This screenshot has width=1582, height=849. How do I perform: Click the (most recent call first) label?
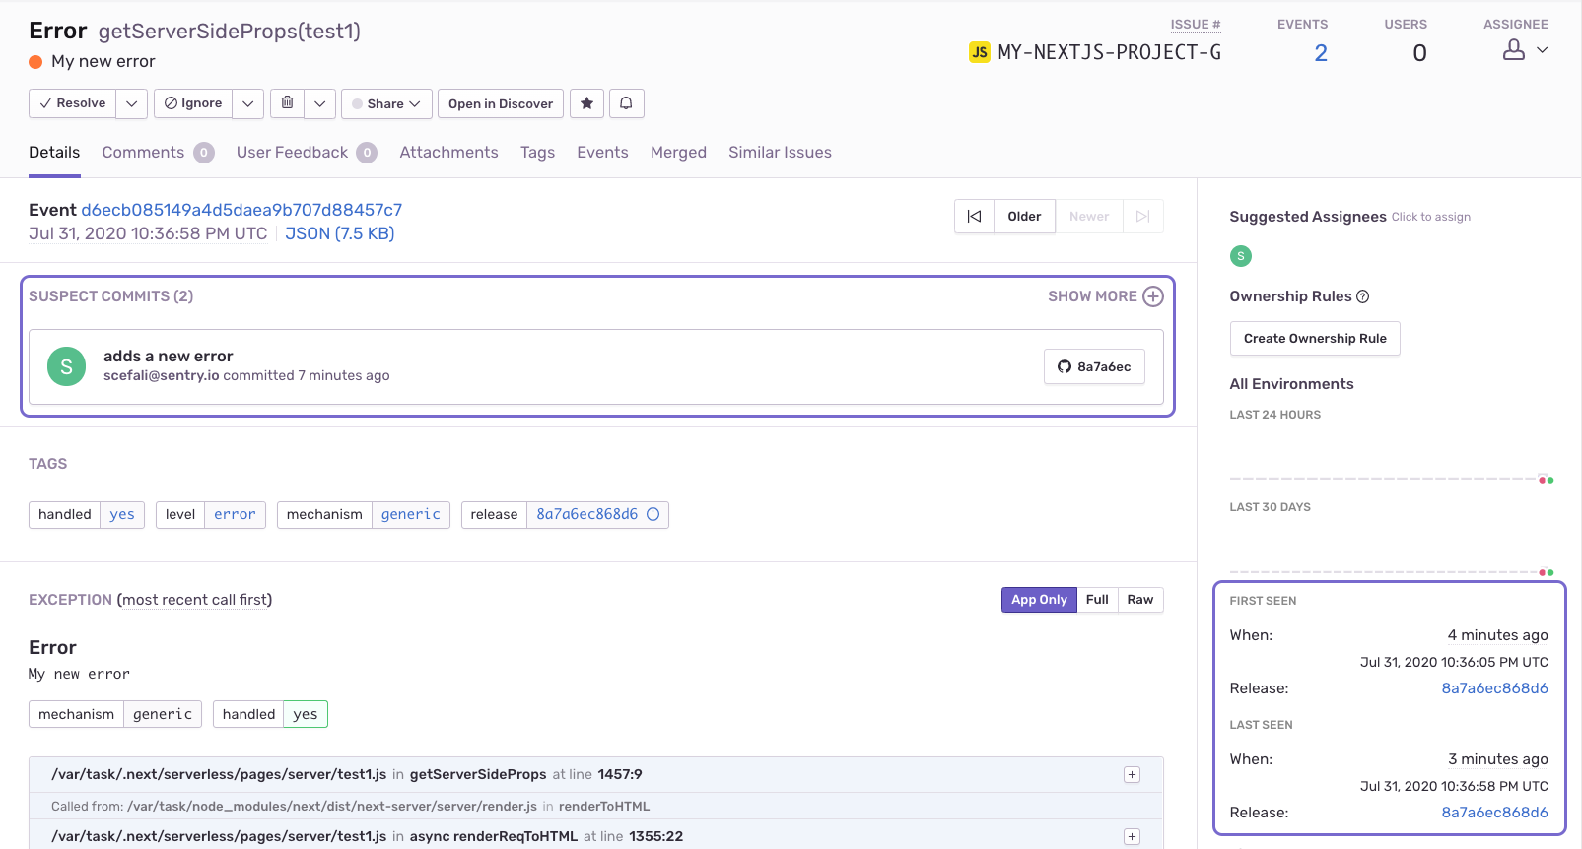[195, 600]
